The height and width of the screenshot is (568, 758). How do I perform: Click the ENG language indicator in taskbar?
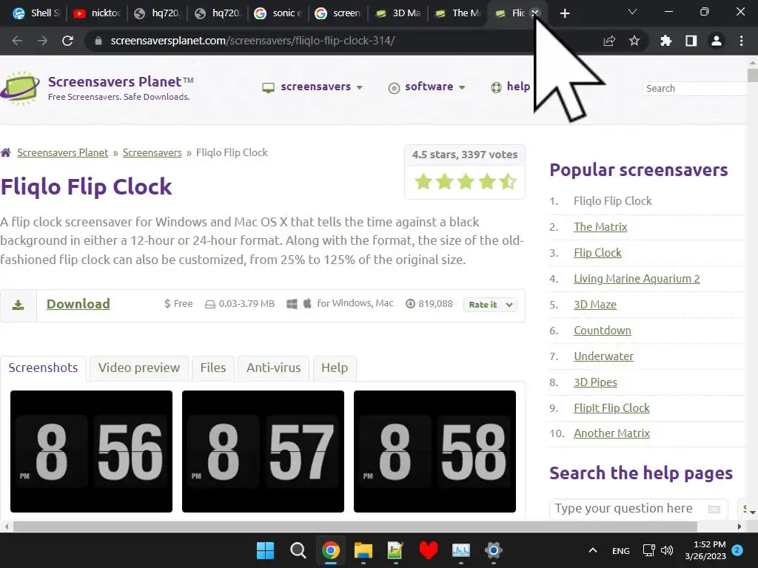621,550
